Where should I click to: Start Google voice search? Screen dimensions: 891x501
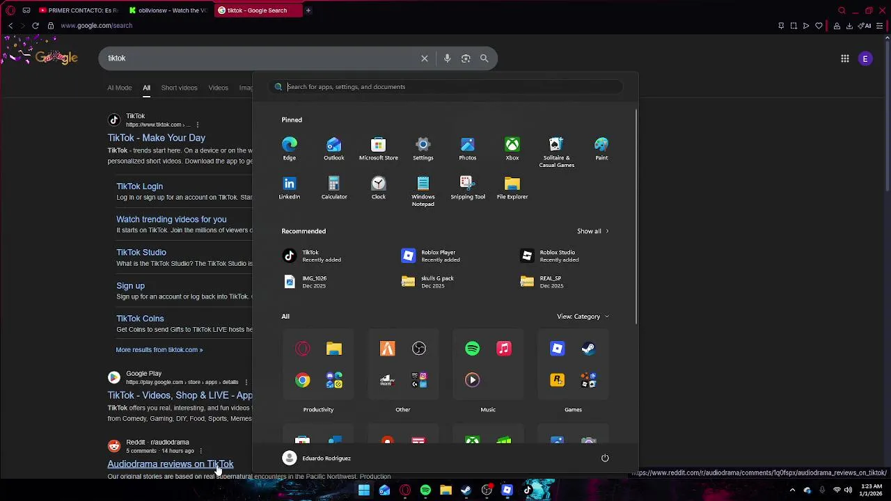(x=447, y=58)
